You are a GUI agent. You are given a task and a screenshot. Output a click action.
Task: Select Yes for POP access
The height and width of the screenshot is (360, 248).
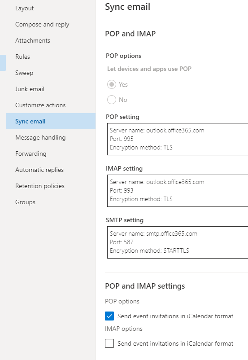tap(112, 84)
